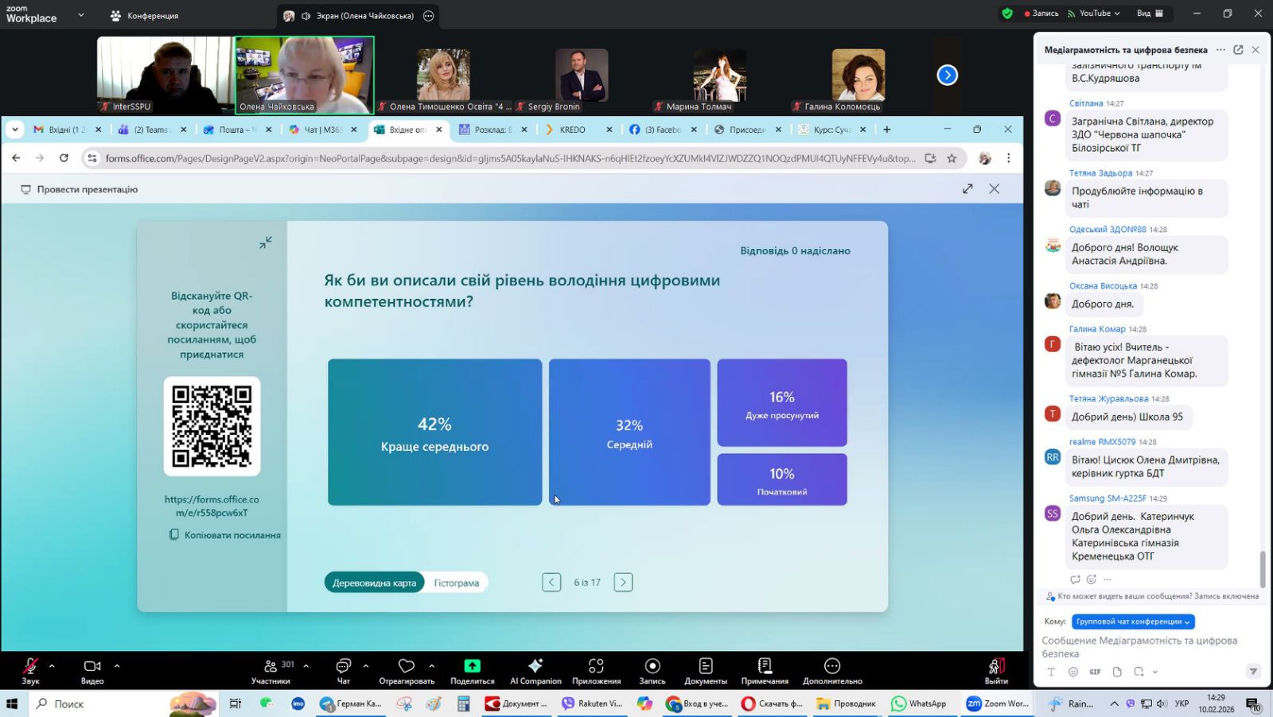Image resolution: width=1273 pixels, height=717 pixels.
Task: Switch to the KREDO browser tab
Action: [572, 130]
